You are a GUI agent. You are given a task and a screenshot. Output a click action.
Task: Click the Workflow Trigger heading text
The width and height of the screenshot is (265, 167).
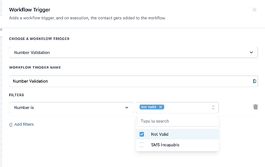click(x=29, y=10)
